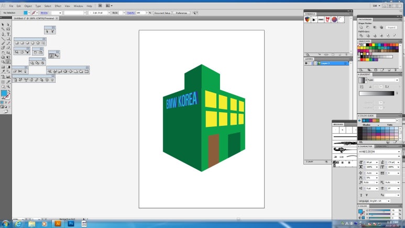Click the Cyan (C) slider in the Color panel
Viewport: 405px width, 228px height.
(x=379, y=210)
